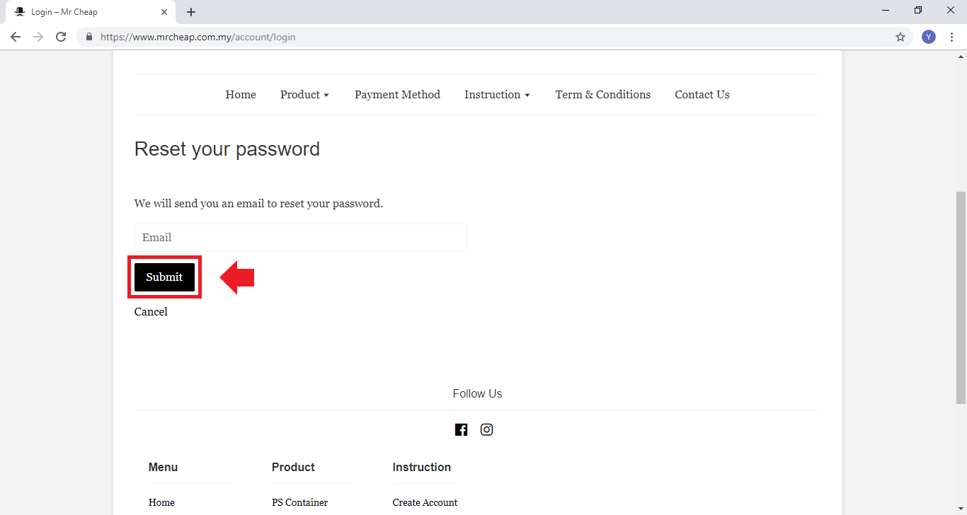967x515 pixels.
Task: Open Term & Conditions page
Action: 603,95
